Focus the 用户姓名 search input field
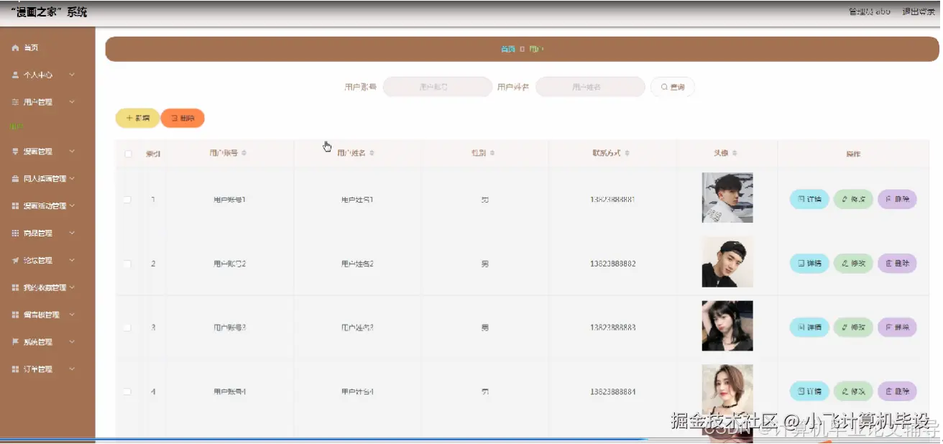 (x=590, y=87)
